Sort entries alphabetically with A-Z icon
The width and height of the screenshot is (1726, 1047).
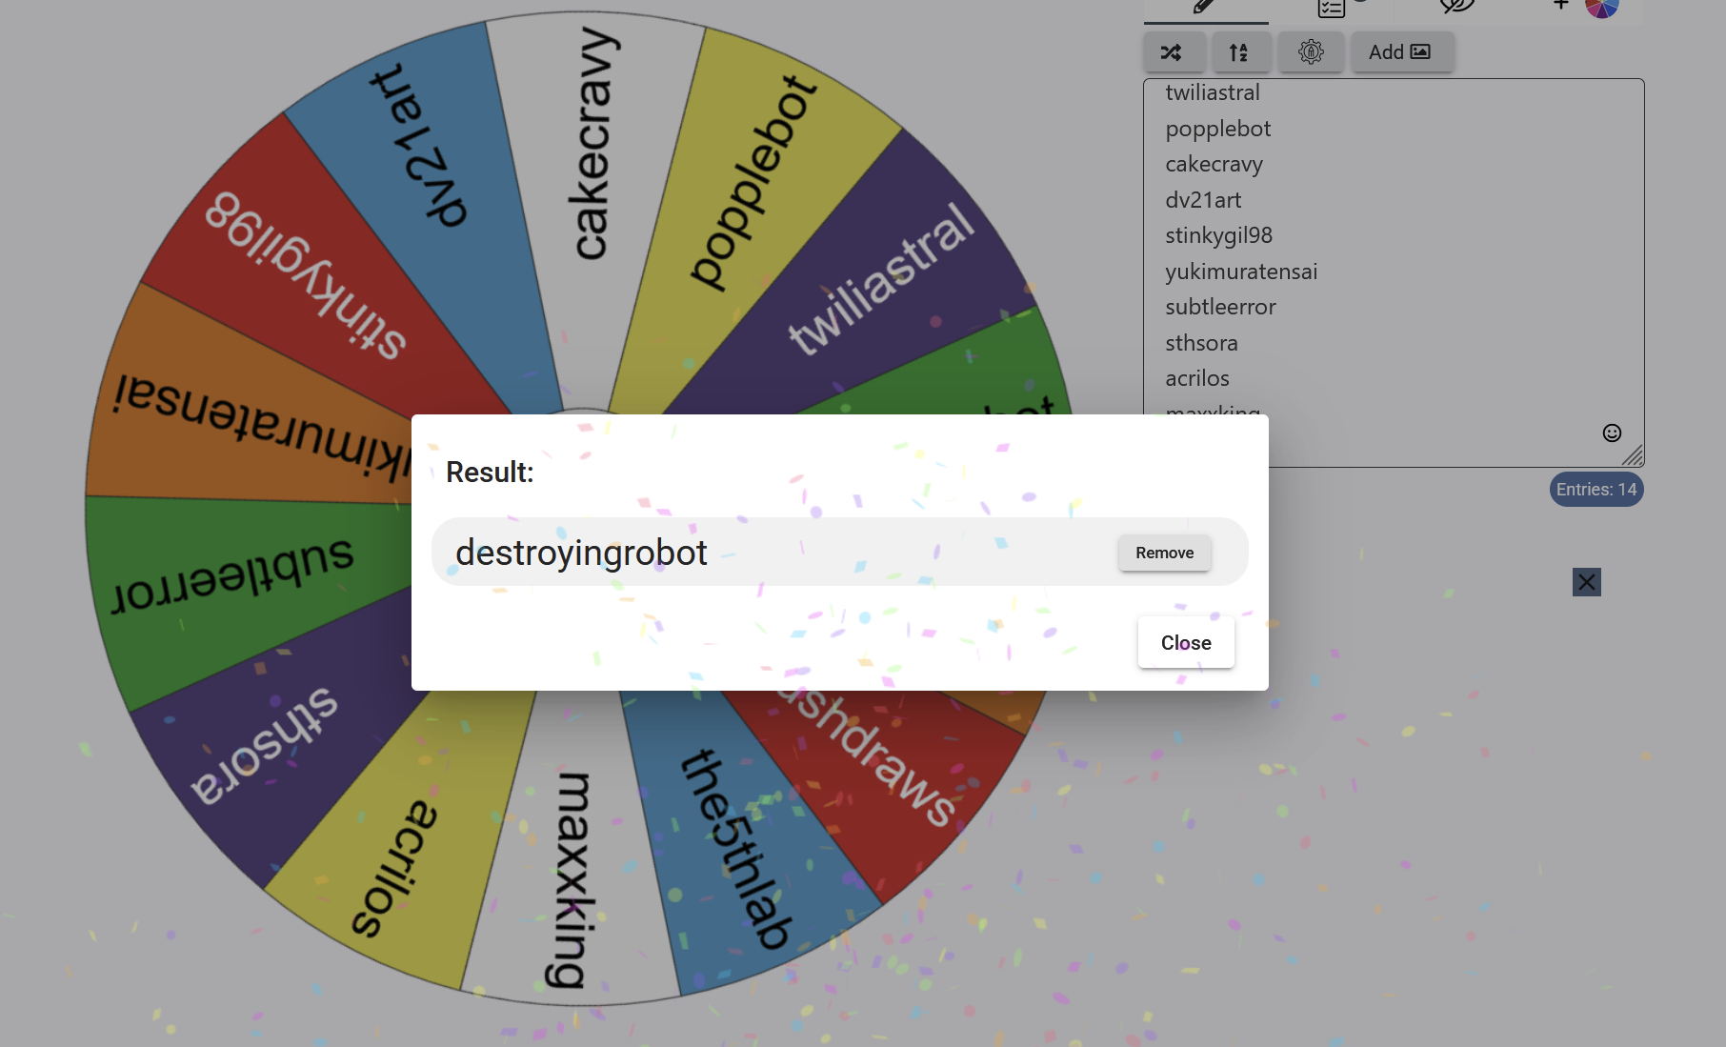[1239, 52]
